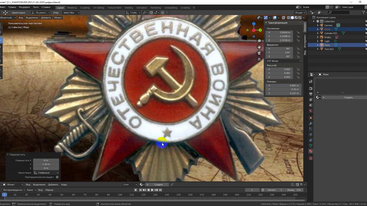Collapse the Трансформация panel
The image size is (367, 206).
266,23
